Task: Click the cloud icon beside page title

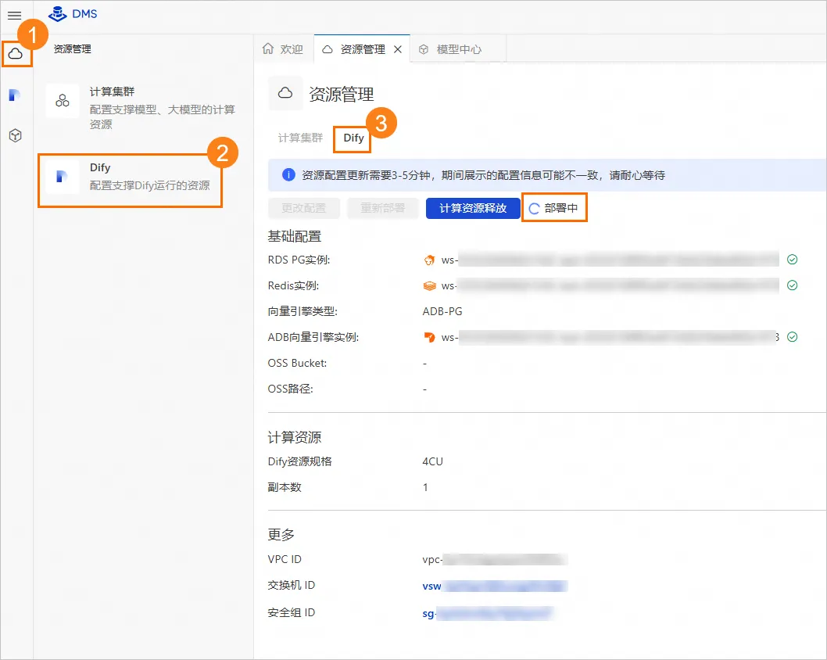Action: (x=285, y=93)
